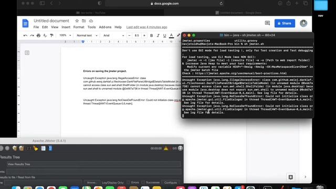Click the Untitled document title
The image size is (336, 189).
pyautogui.click(x=51, y=21)
